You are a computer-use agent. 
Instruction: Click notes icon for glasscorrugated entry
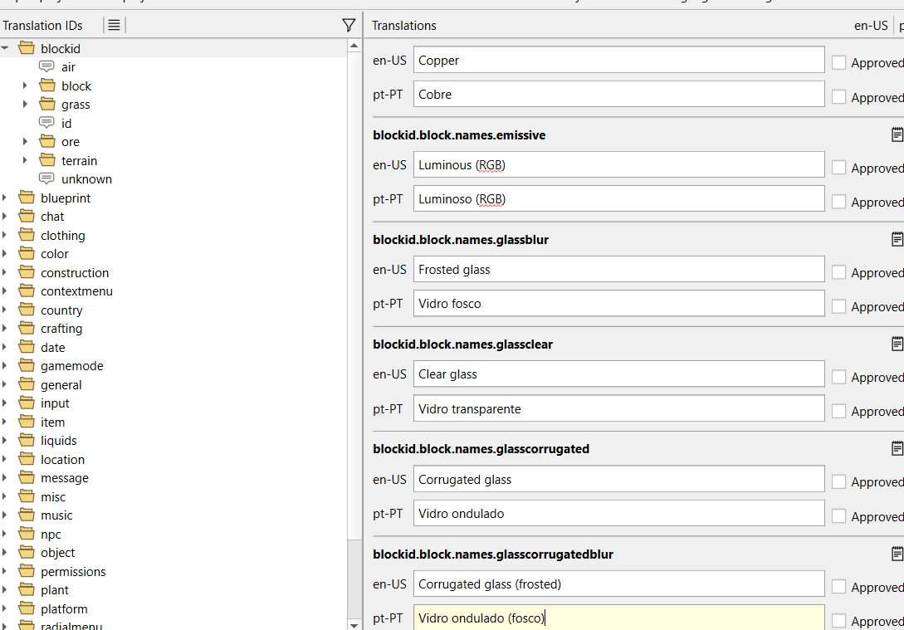point(897,448)
